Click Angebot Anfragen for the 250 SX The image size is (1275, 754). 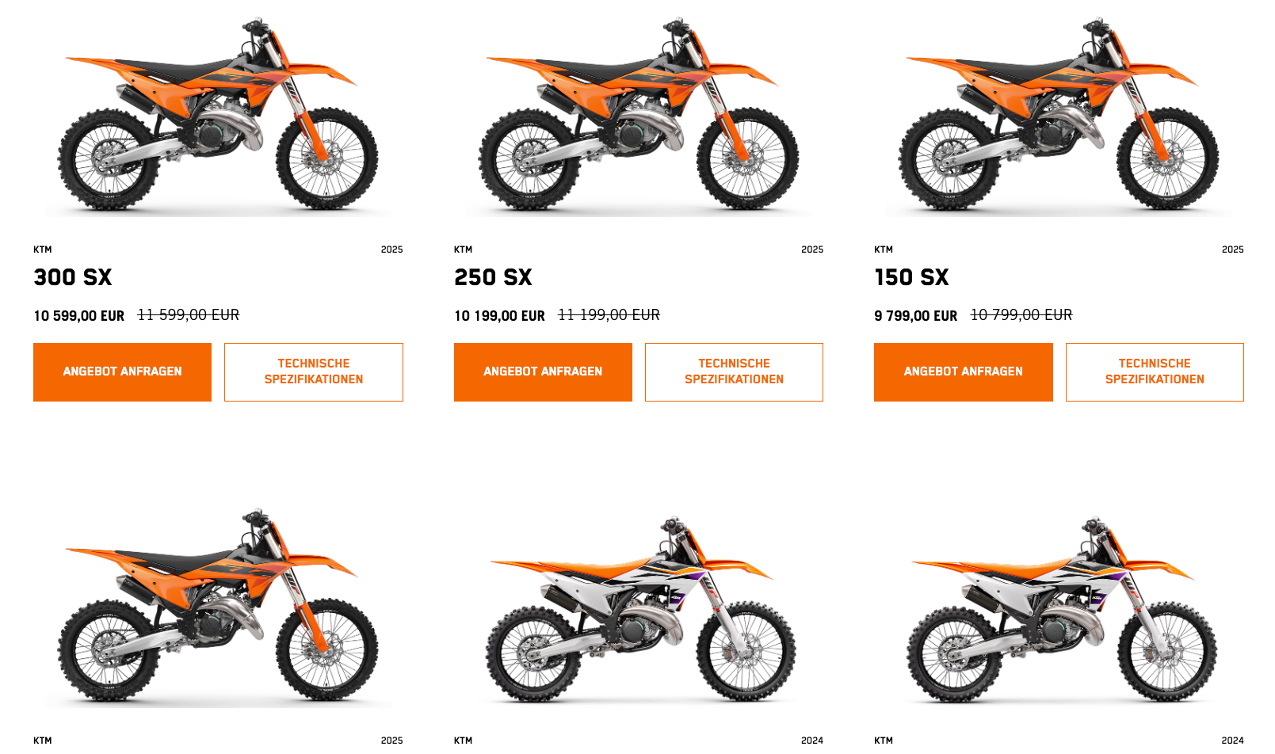[x=543, y=372]
